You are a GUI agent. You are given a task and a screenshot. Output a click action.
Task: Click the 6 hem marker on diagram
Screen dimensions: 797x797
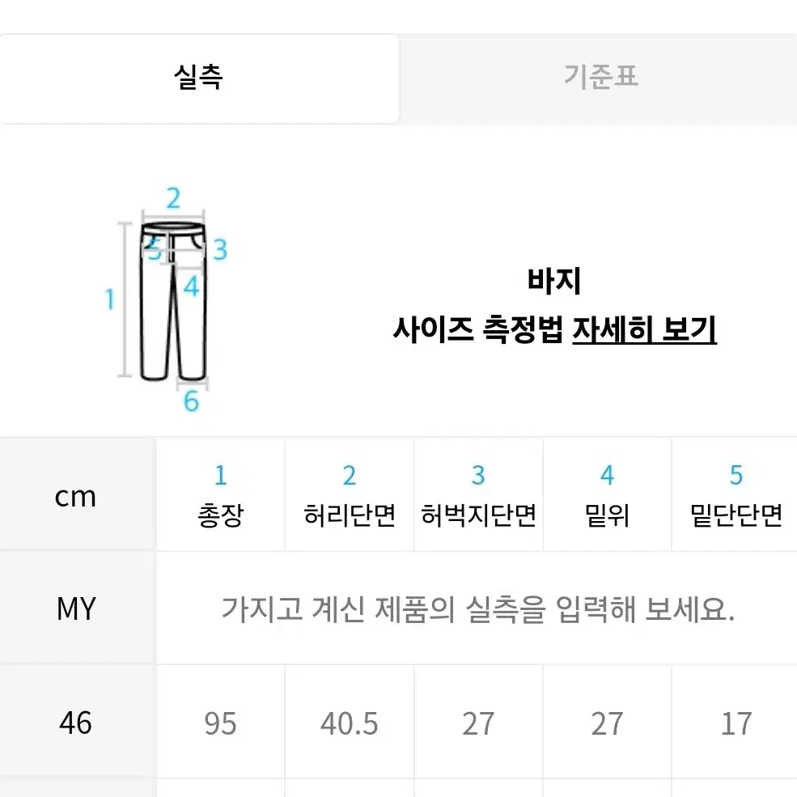(191, 401)
